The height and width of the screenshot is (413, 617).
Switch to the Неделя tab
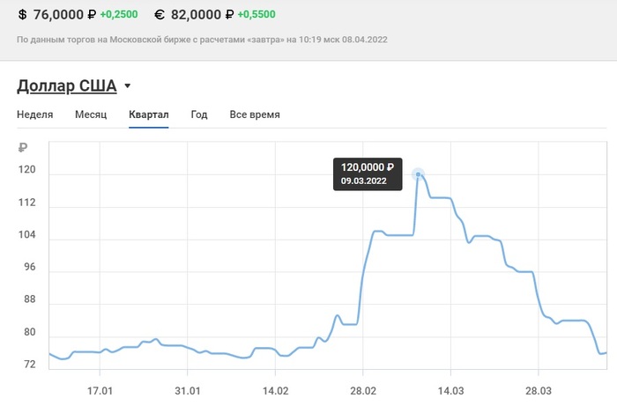point(35,114)
